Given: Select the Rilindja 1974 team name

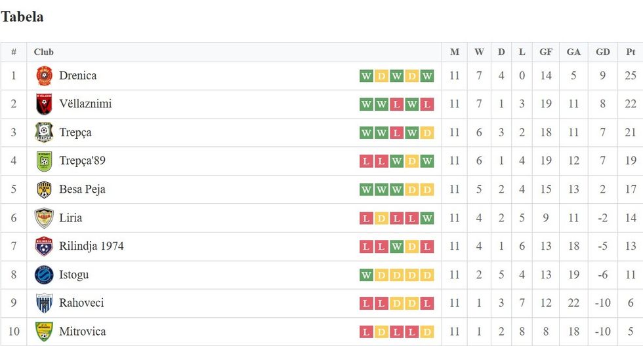Looking at the screenshot, I should pos(91,246).
